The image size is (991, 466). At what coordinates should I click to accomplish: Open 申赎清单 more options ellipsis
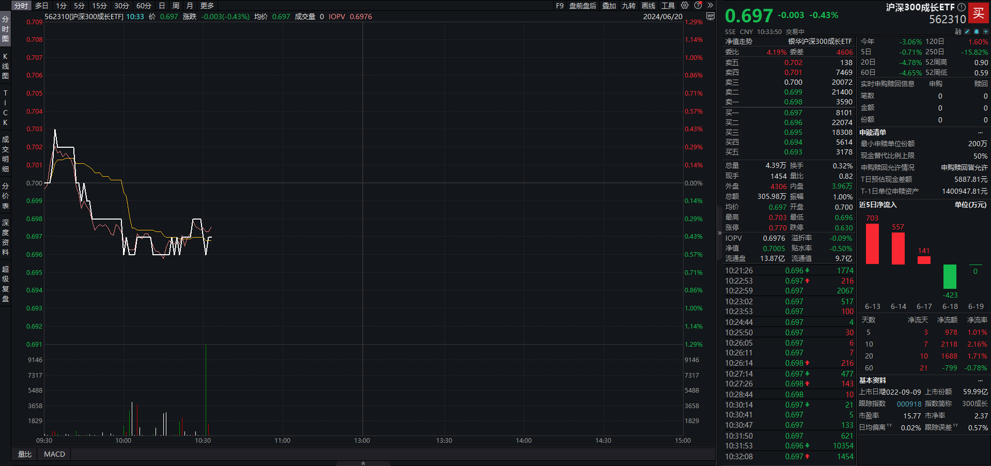click(x=980, y=133)
